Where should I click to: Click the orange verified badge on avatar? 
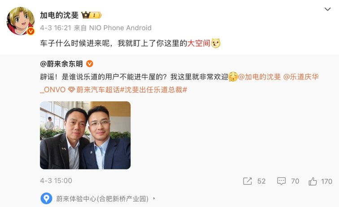point(30,31)
